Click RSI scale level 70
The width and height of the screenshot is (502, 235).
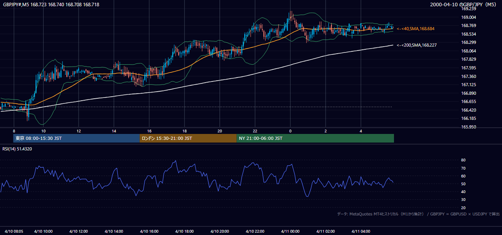pos(463,168)
